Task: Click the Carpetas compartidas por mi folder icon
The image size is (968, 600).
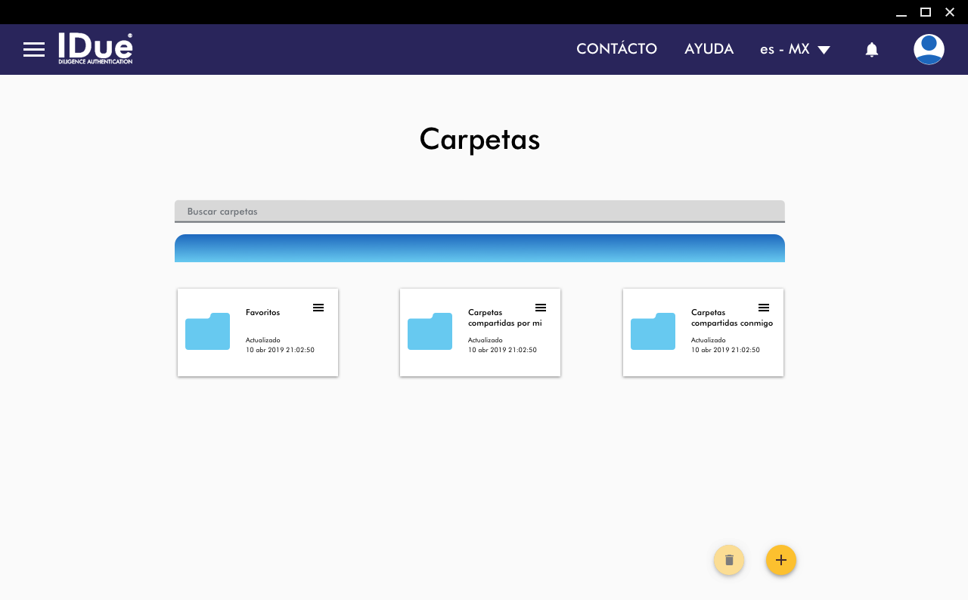Action: [430, 331]
